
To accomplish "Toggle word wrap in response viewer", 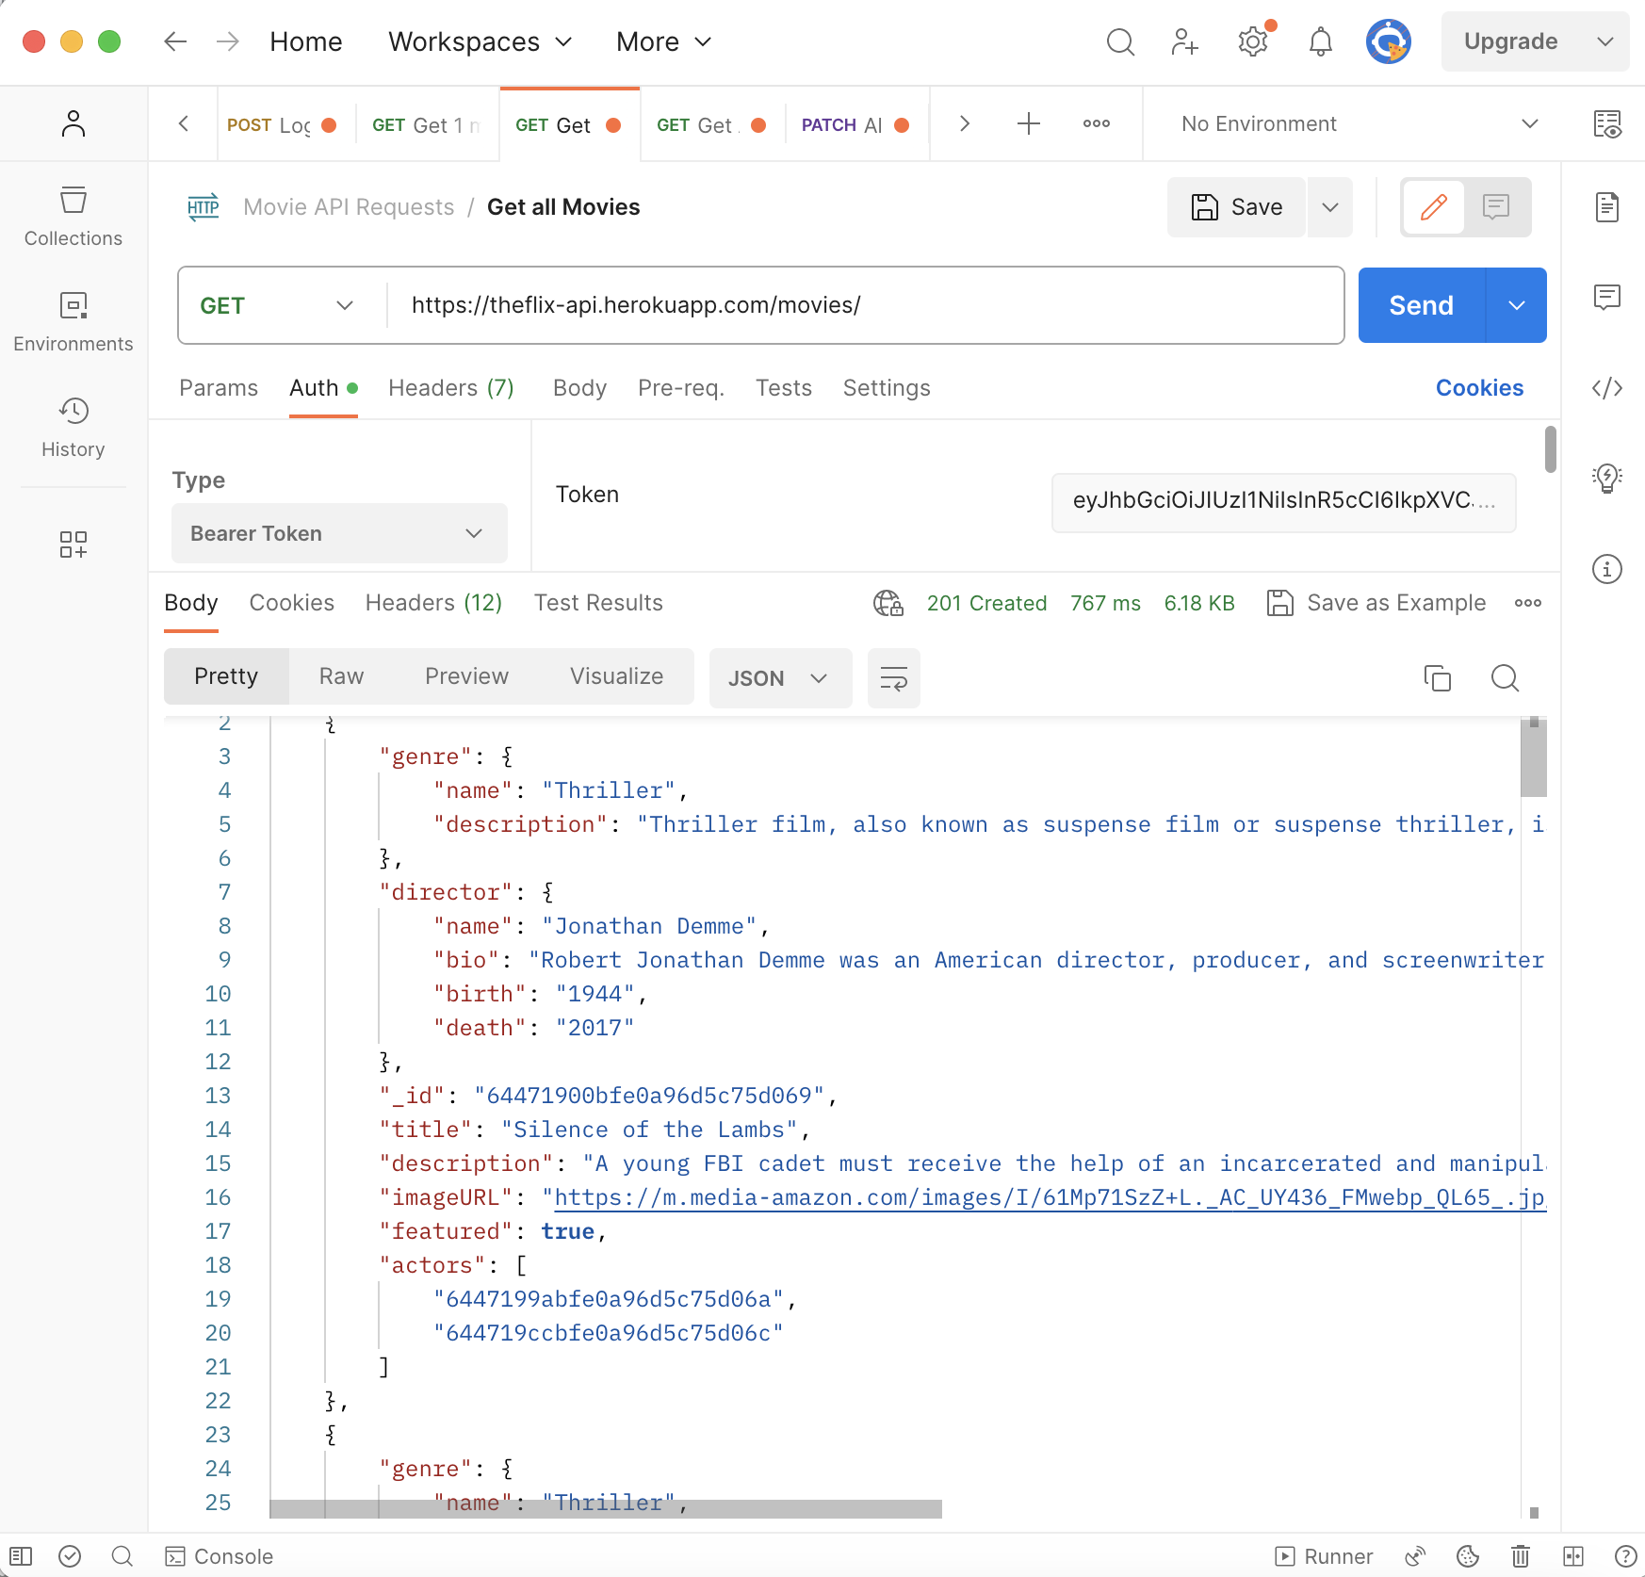I will (x=893, y=678).
